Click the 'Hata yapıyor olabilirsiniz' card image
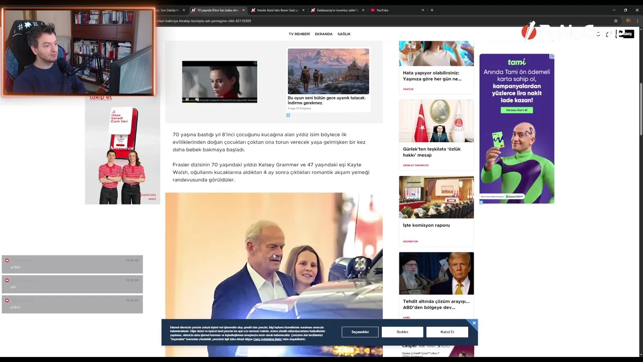Screen dimensions: 643x362 [x=436, y=53]
